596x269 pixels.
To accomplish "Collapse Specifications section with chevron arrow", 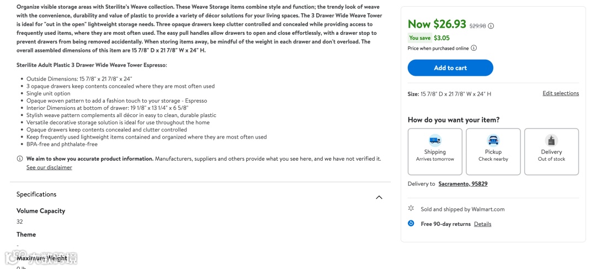I will click(x=379, y=197).
